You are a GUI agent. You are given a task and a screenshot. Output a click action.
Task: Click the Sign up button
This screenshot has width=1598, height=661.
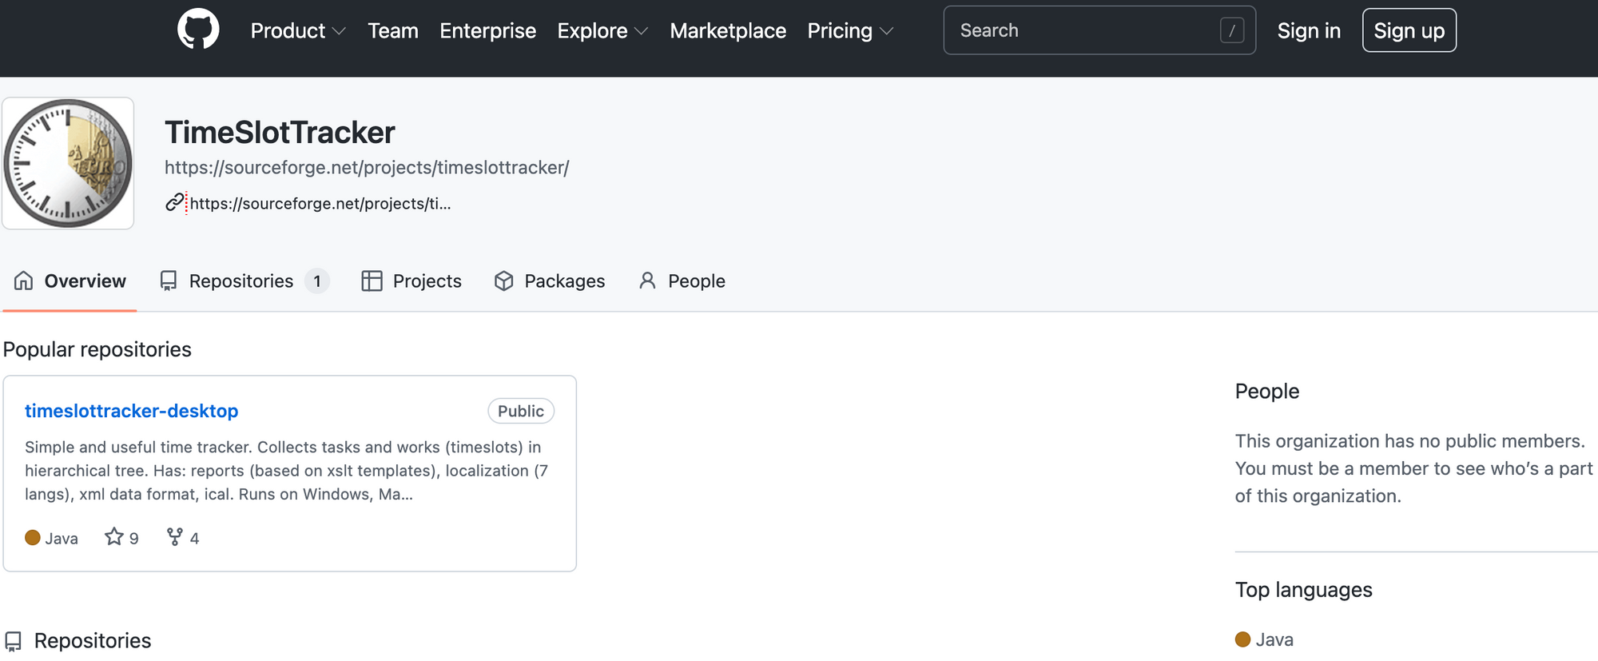coord(1409,30)
